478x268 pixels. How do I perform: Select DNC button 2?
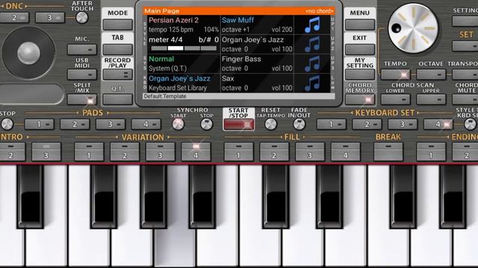14,18
